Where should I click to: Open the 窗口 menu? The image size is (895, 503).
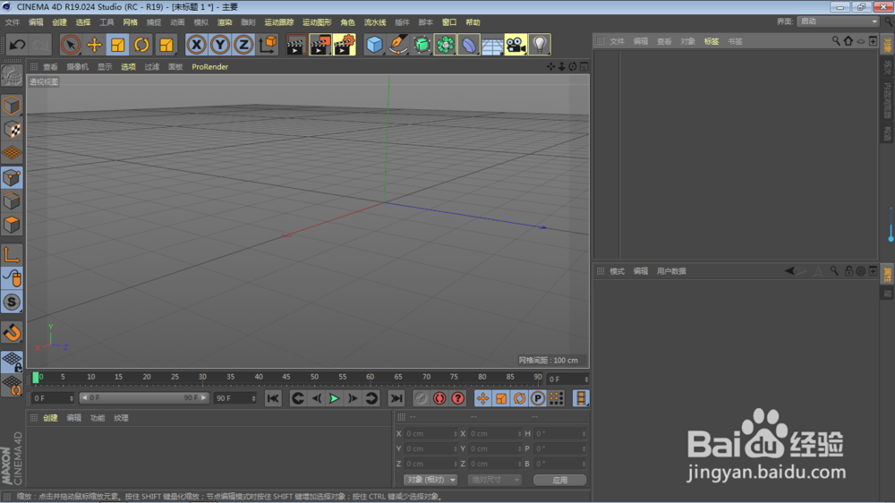point(449,22)
